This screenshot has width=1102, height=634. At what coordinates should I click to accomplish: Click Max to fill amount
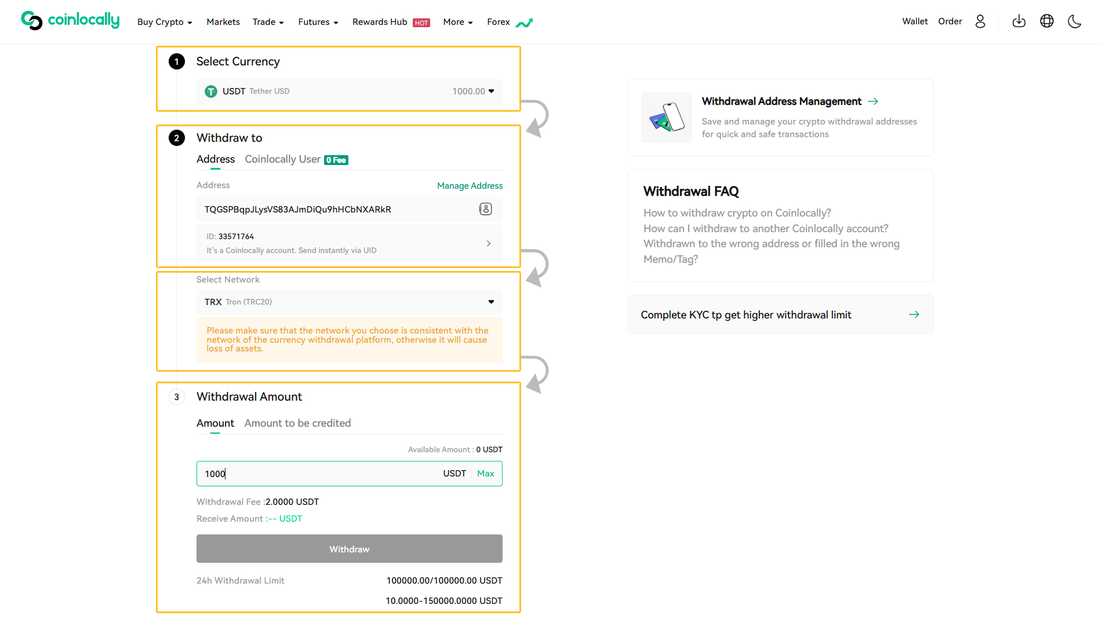click(x=486, y=474)
